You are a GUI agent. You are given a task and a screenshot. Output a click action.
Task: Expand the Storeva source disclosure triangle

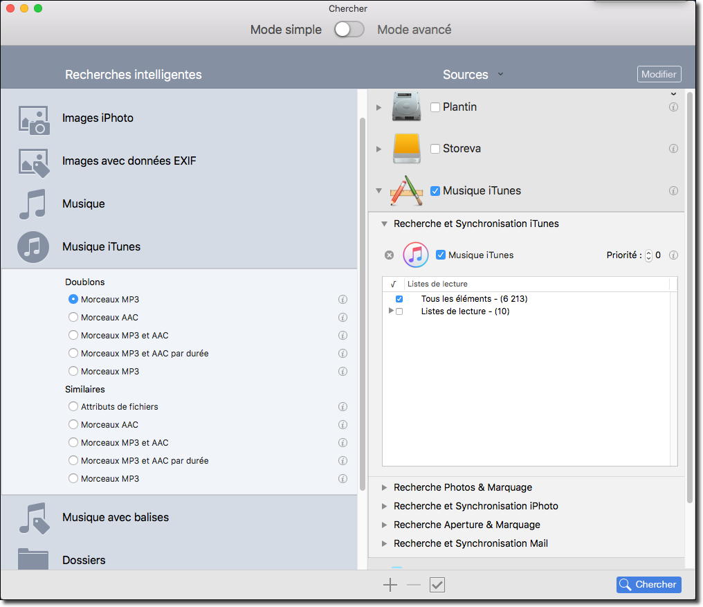[x=379, y=149]
